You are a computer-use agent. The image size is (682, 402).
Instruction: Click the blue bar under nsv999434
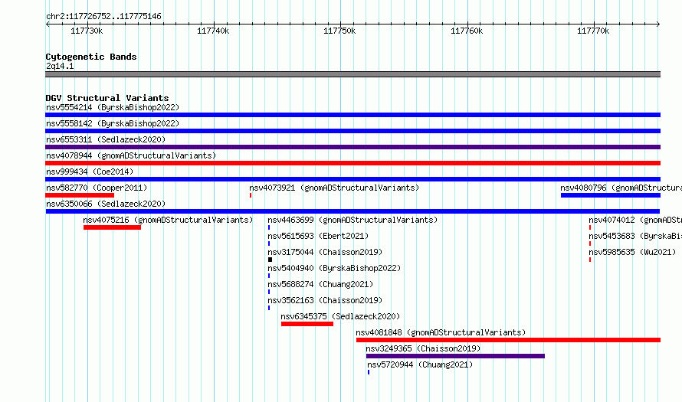pyautogui.click(x=352, y=179)
